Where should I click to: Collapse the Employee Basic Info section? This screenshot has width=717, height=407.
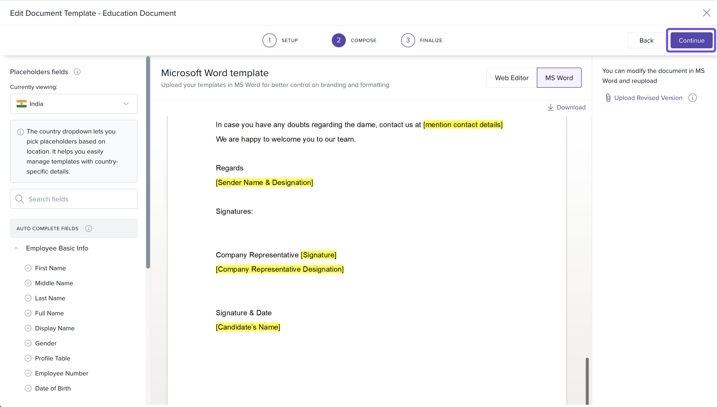(16, 248)
